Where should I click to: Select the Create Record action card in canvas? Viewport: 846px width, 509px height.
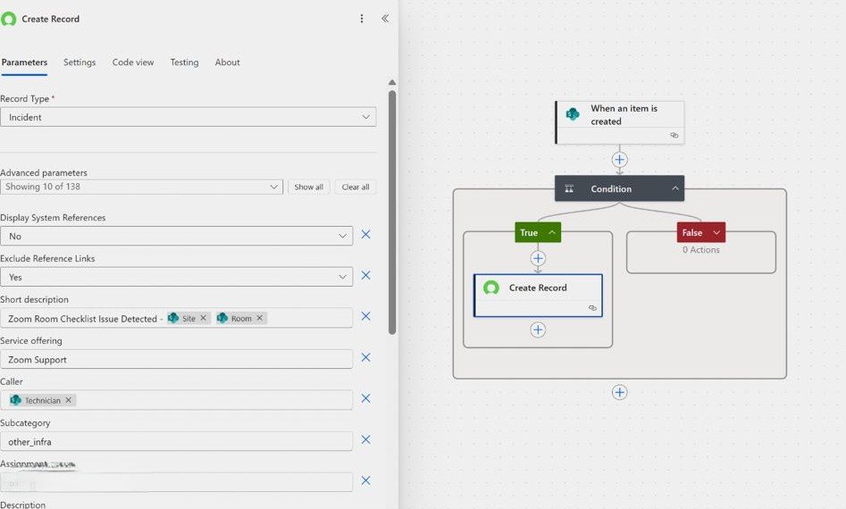[x=538, y=296]
